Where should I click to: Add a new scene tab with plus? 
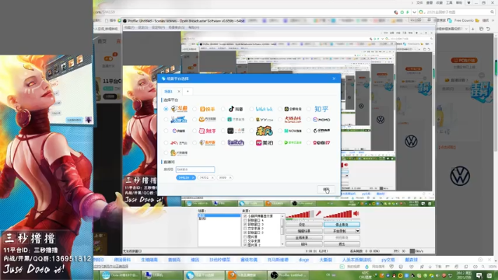click(188, 92)
